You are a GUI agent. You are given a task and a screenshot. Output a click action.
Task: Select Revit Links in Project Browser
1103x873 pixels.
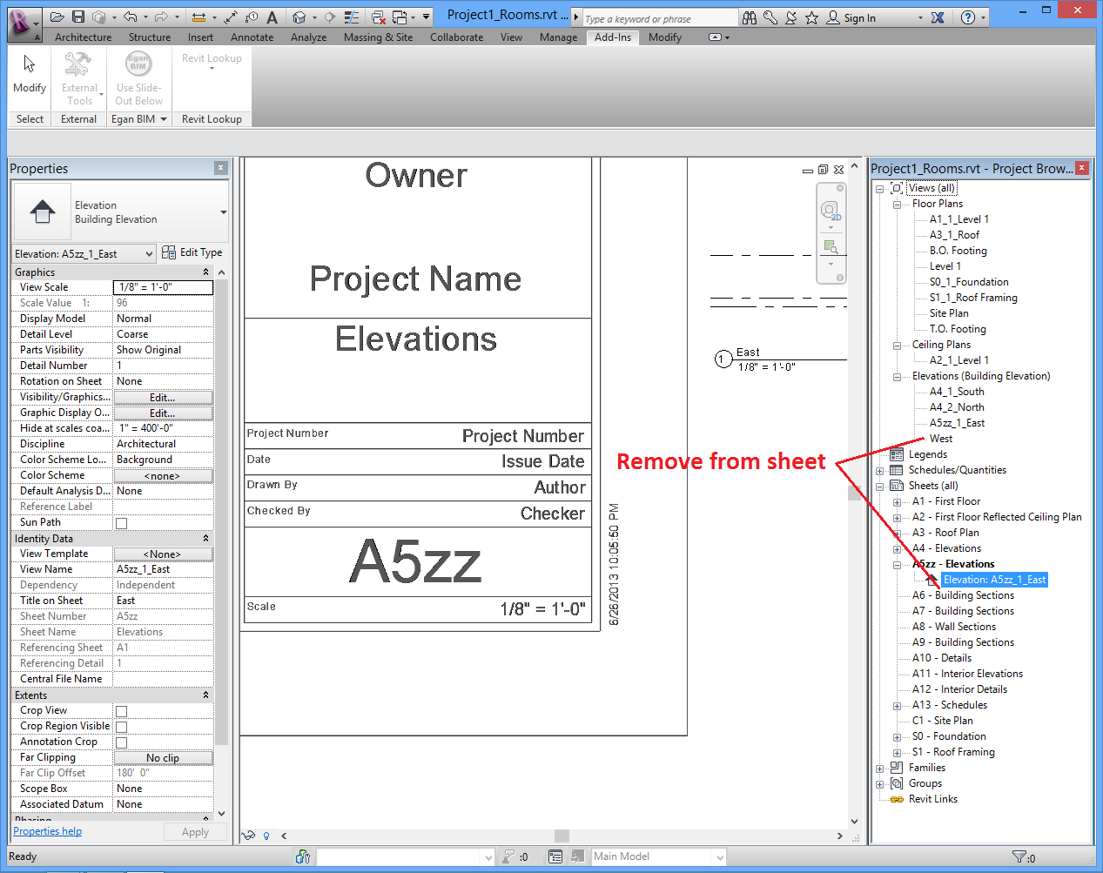(932, 799)
